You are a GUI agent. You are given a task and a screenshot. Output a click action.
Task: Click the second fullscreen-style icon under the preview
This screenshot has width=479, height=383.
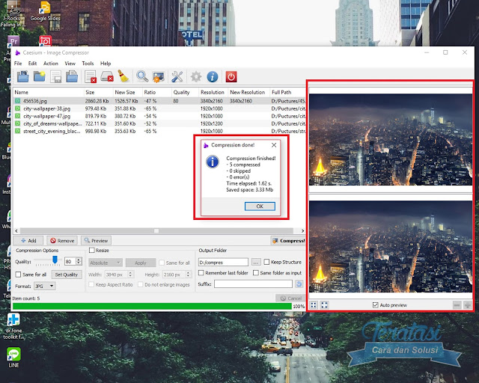point(324,304)
